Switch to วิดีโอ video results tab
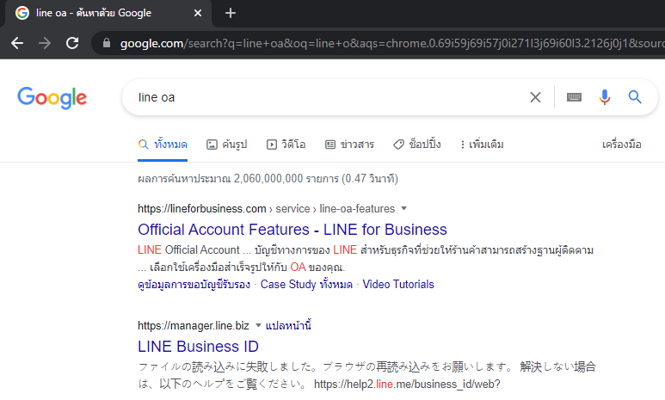The width and height of the screenshot is (665, 400). pos(286,145)
